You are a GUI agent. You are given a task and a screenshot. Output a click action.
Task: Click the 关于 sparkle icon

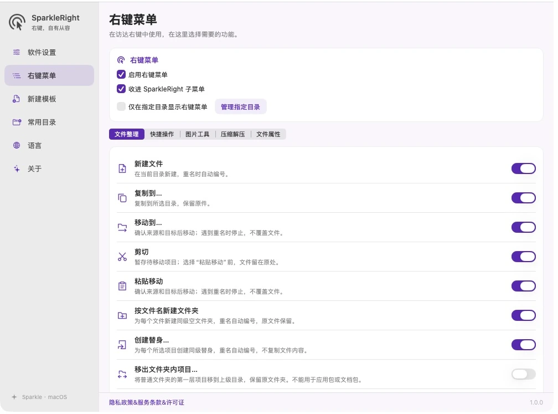pos(17,169)
